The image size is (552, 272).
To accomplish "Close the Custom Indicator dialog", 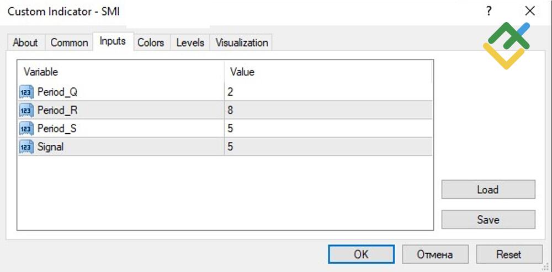I will [530, 11].
